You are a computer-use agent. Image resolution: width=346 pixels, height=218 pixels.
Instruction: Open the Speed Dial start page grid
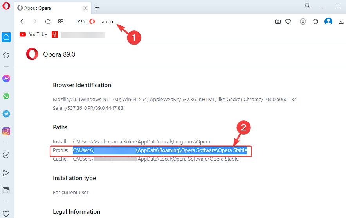pyautogui.click(x=61, y=21)
